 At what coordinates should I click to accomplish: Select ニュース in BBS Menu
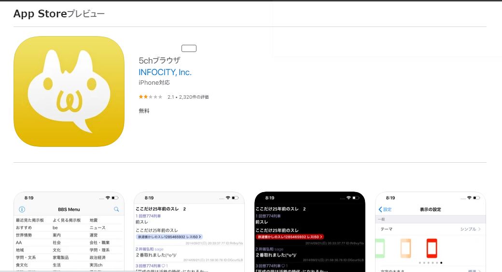[98, 228]
